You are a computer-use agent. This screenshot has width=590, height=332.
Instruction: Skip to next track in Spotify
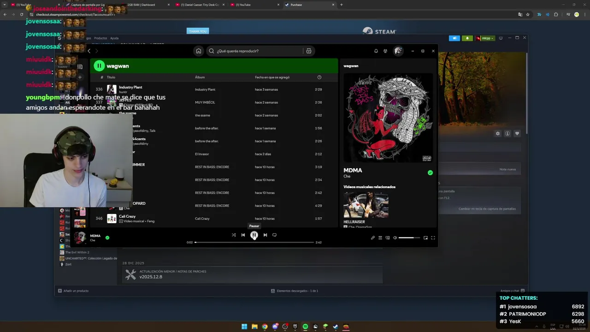[265, 235]
